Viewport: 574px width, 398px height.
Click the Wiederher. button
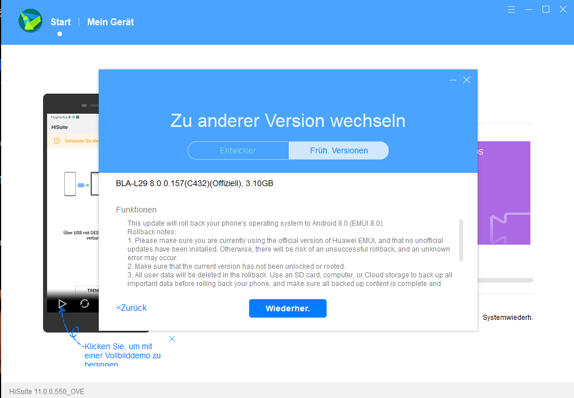click(x=288, y=308)
